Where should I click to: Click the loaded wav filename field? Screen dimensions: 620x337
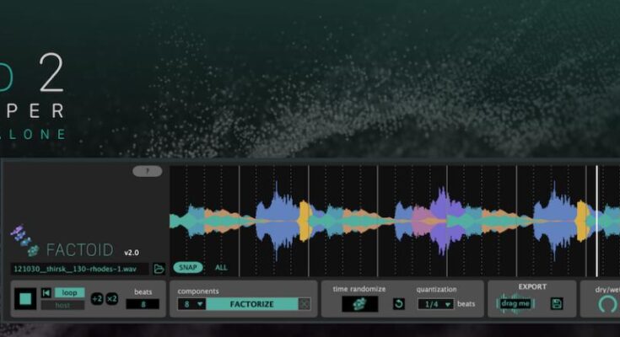(79, 269)
